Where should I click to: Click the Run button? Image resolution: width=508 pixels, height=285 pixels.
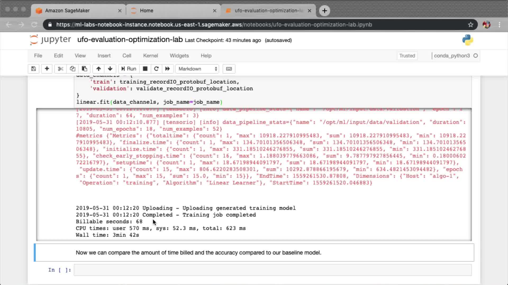click(x=129, y=69)
